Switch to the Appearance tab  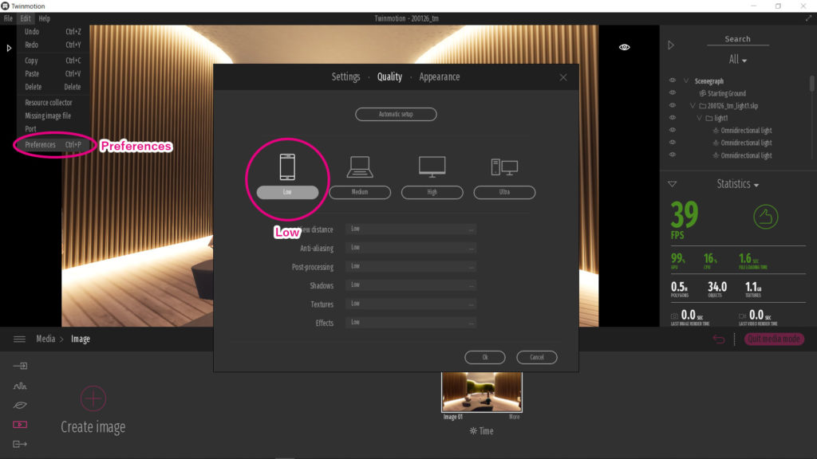[438, 76]
